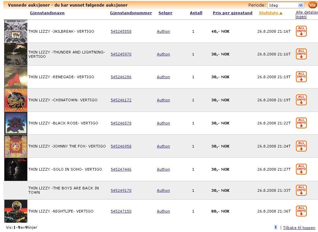The height and width of the screenshot is (232, 318).
Task: Click seller Authon in Thunder and Lightning row
Action: [x=163, y=54]
